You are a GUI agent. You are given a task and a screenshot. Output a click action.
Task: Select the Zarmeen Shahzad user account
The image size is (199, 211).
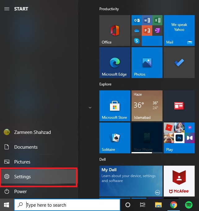(x=32, y=132)
